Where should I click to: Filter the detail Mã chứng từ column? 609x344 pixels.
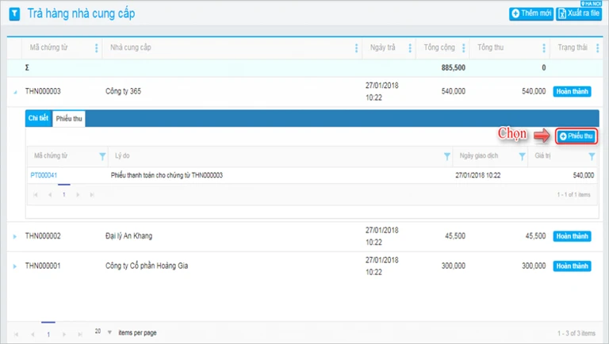102,156
